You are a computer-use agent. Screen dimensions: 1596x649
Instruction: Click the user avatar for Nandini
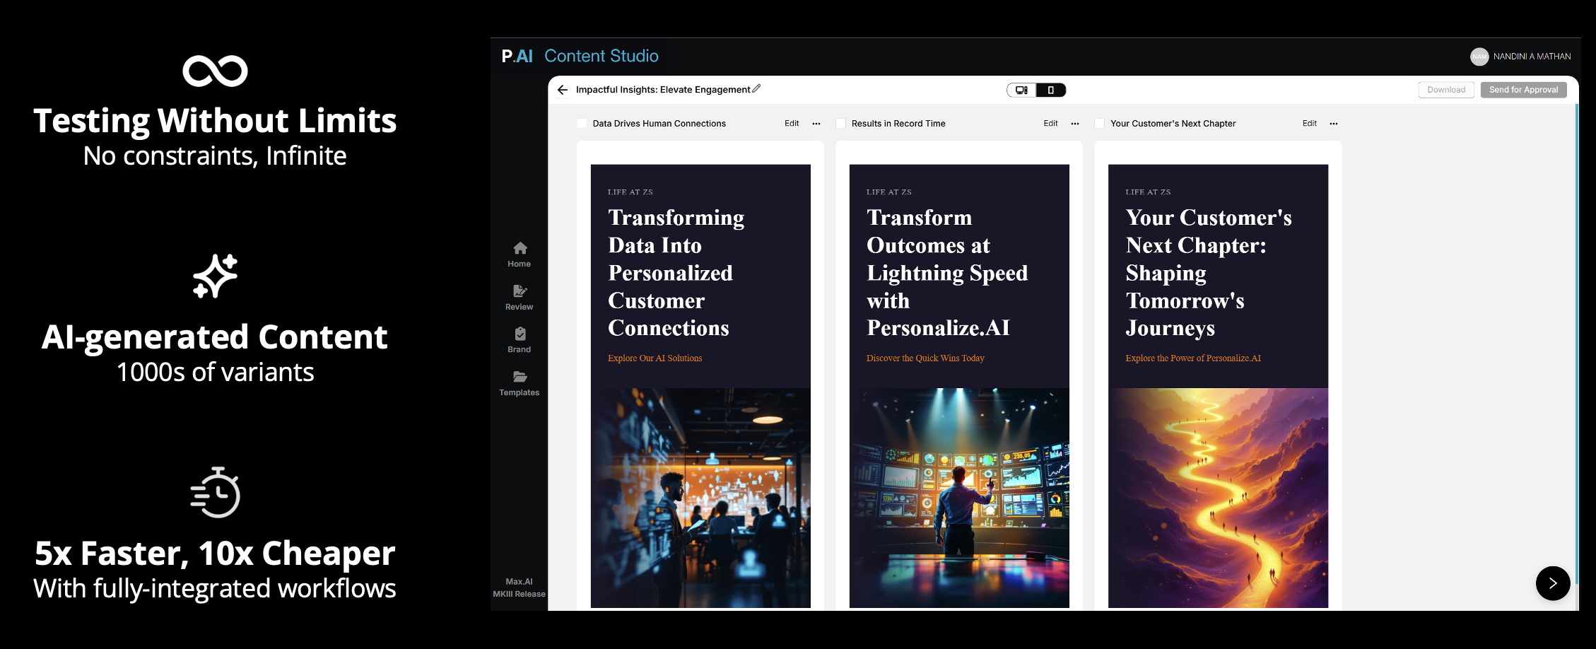point(1479,57)
